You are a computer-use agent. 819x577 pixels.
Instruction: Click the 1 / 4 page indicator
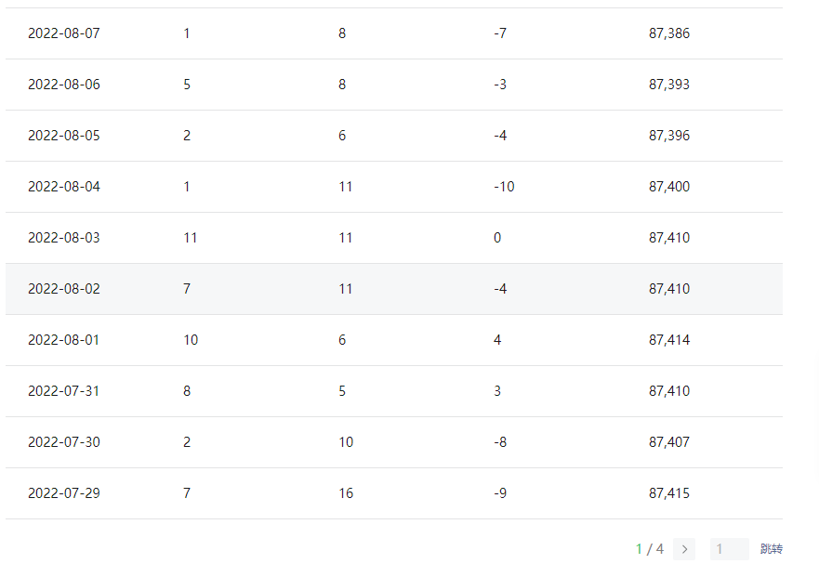click(650, 549)
